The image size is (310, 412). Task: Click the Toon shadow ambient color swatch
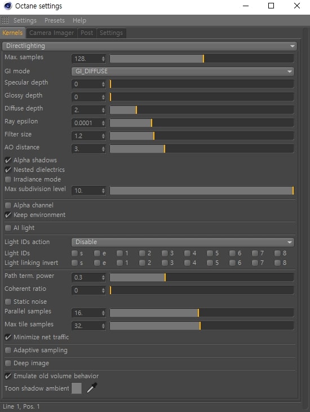tap(77, 388)
